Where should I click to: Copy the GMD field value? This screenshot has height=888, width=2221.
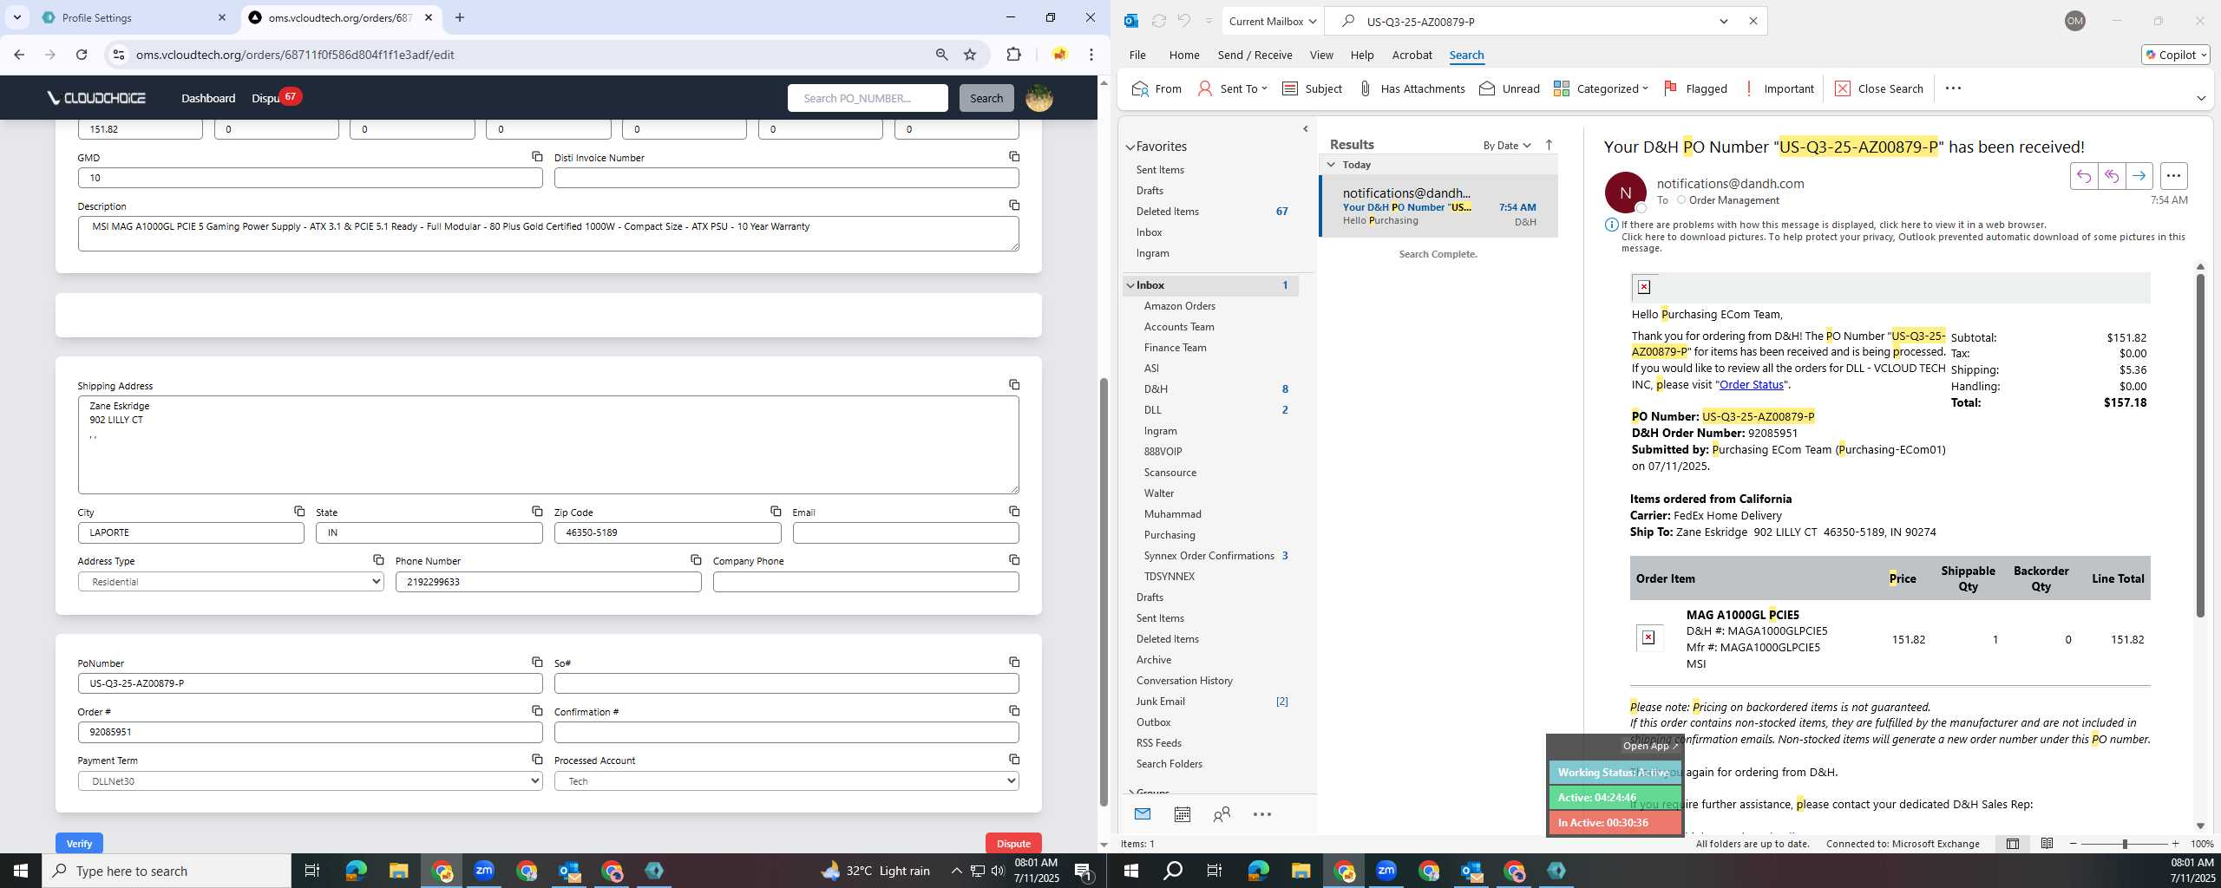tap(537, 156)
